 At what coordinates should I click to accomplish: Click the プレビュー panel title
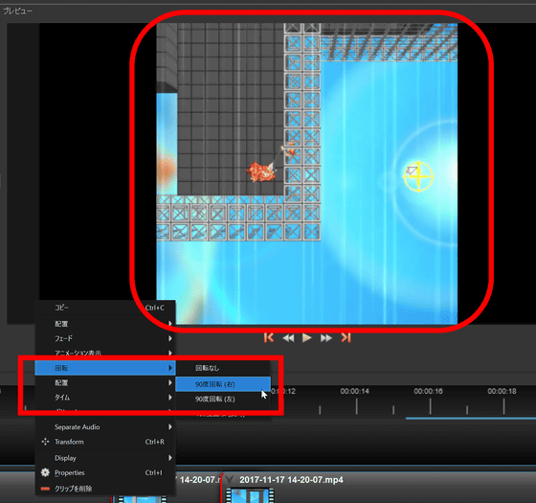[18, 11]
